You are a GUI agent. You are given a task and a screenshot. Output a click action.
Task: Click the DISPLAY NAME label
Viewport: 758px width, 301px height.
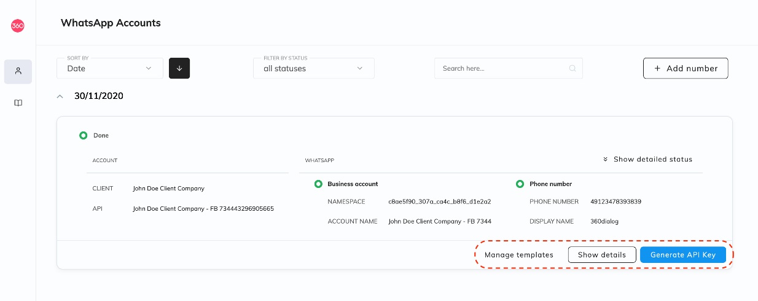[552, 221]
